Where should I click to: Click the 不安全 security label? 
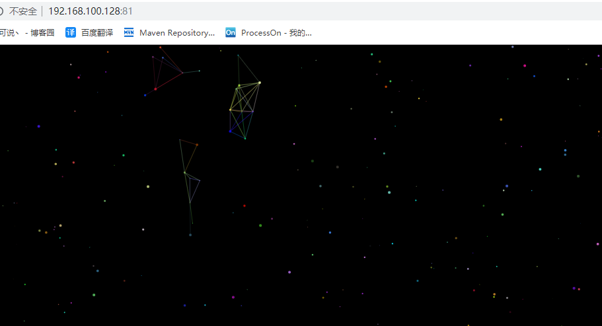click(x=23, y=11)
